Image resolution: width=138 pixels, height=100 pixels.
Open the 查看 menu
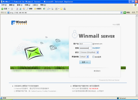(x=20, y=5)
